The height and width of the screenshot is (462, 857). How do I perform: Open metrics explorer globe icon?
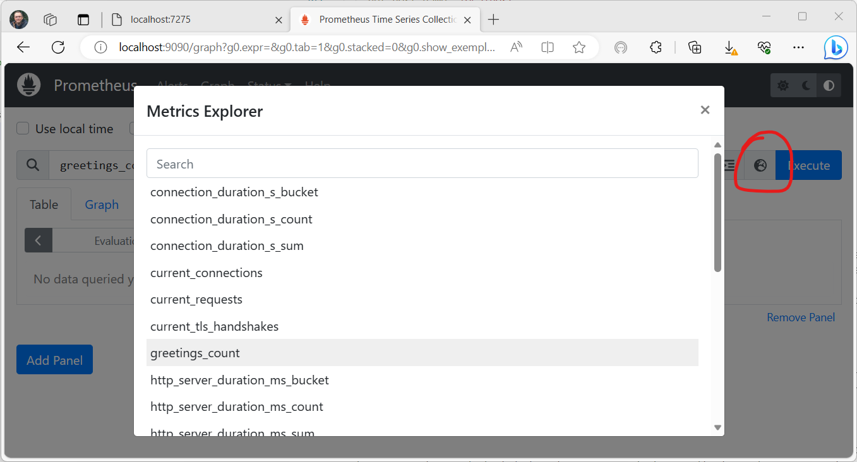tap(760, 165)
